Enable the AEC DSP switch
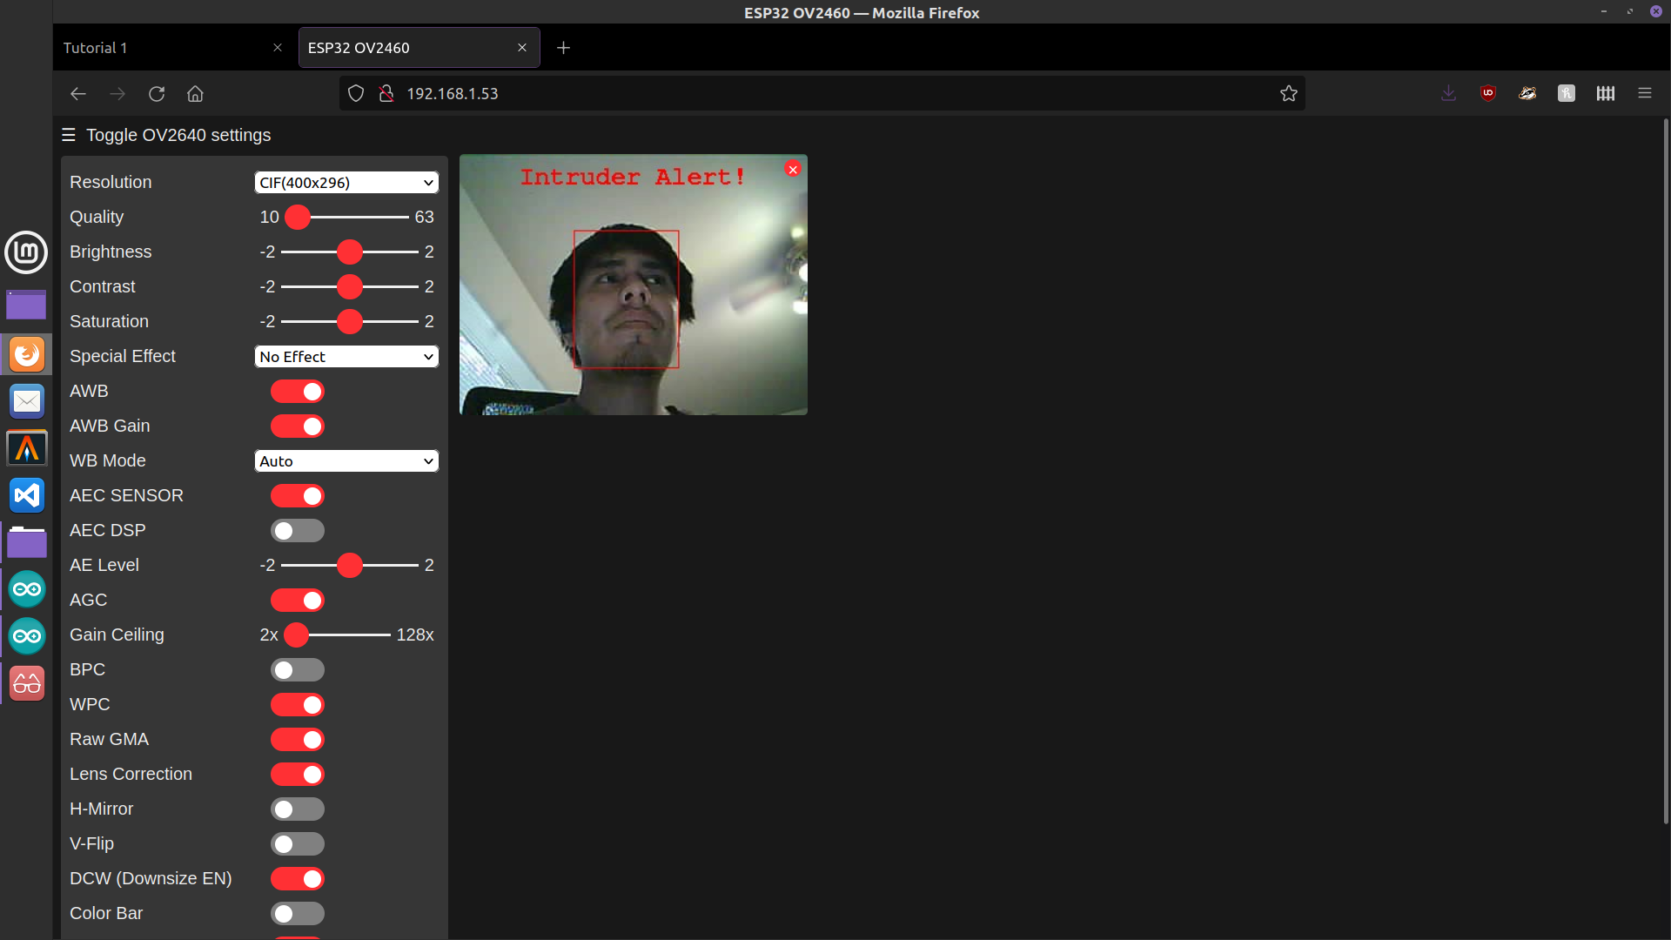 (298, 531)
